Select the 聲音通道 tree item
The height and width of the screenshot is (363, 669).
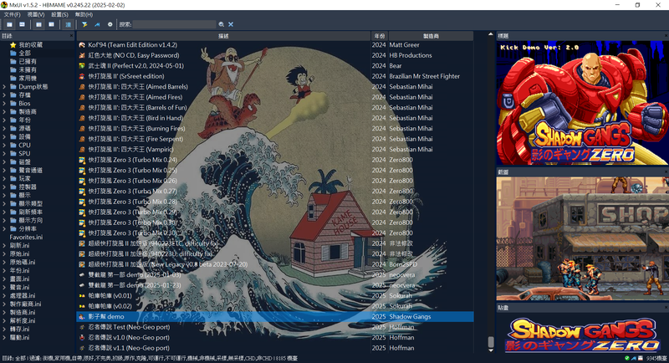[x=30, y=170]
